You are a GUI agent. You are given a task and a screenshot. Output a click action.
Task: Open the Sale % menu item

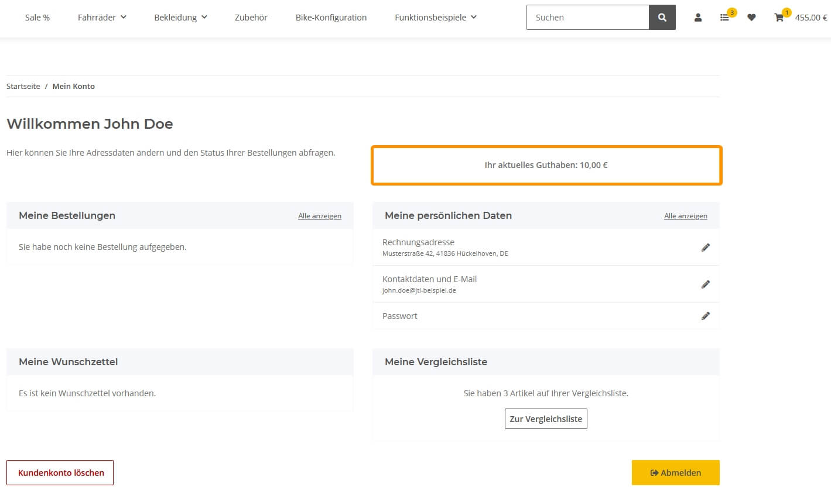tap(37, 18)
